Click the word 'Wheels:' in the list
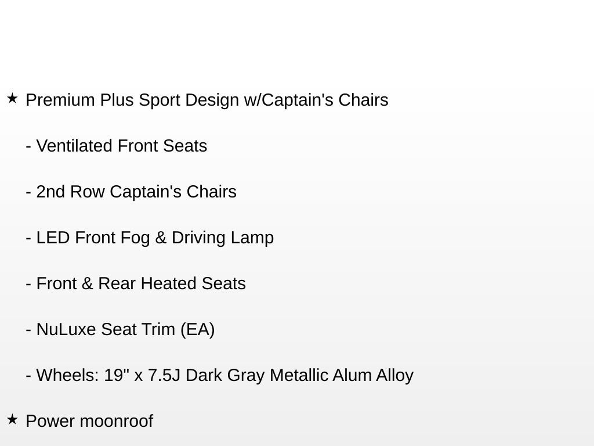 pyautogui.click(x=68, y=375)
